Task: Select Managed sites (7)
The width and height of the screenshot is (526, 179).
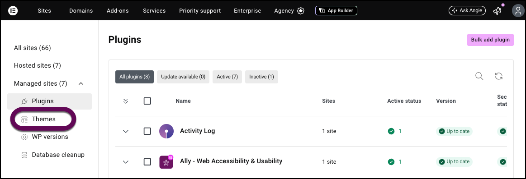Action: tap(41, 83)
